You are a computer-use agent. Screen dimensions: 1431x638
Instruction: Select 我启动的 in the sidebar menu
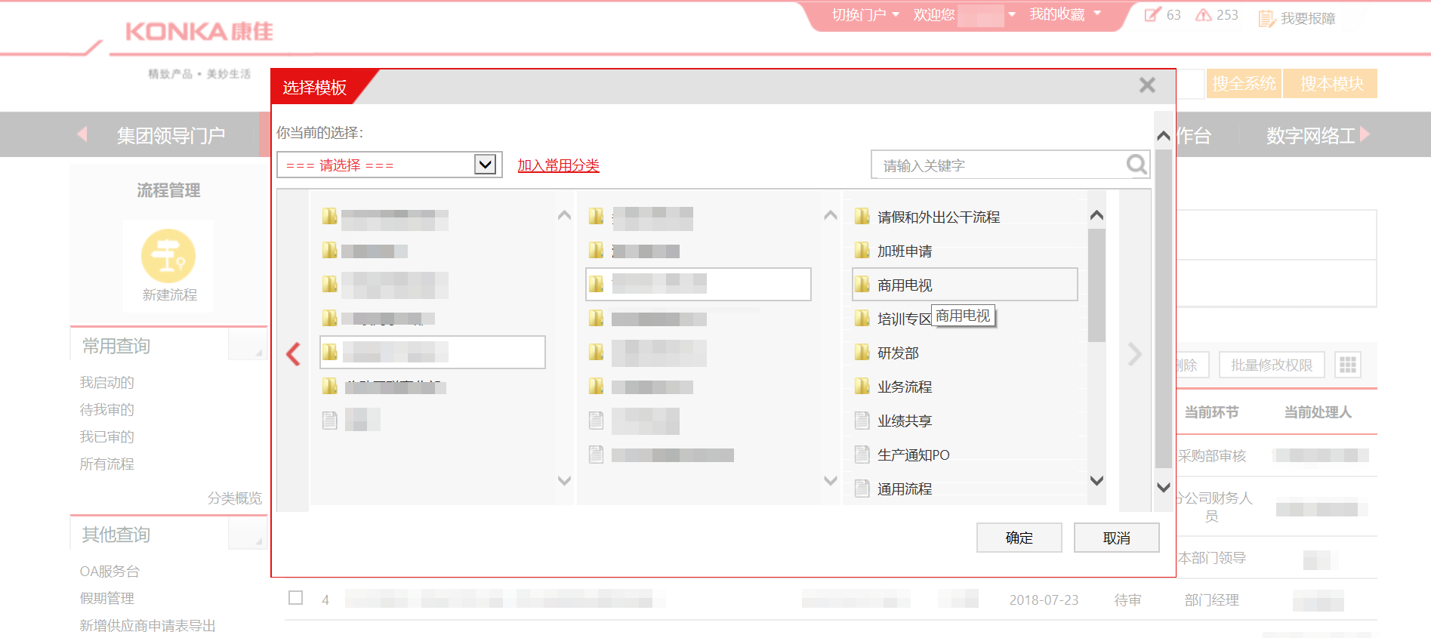pos(107,383)
